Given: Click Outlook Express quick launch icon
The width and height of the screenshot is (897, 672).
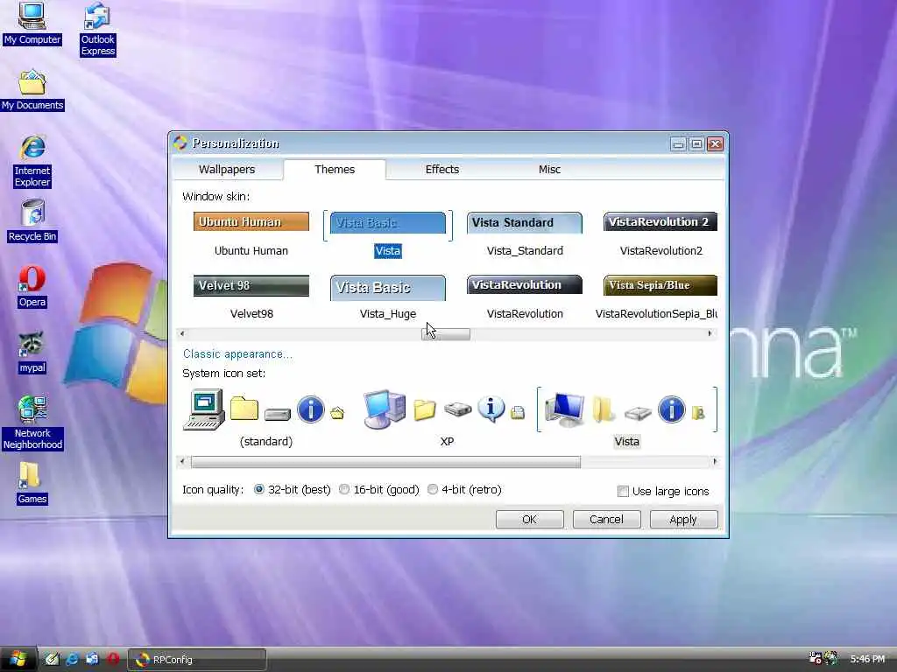Looking at the screenshot, I should (92, 659).
